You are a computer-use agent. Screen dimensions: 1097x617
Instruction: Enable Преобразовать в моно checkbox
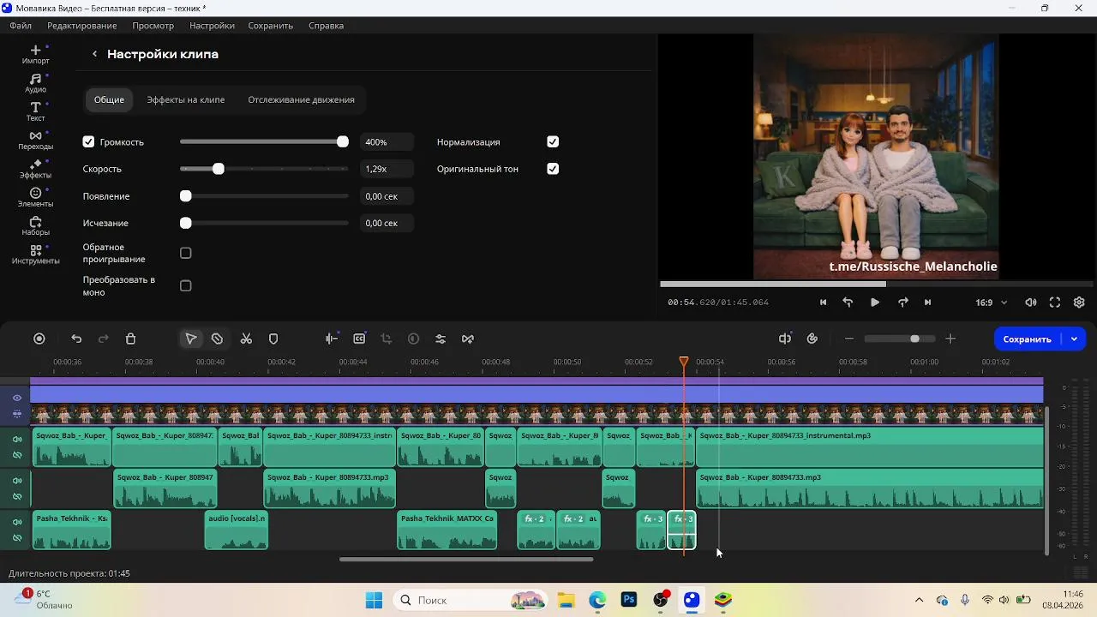186,286
